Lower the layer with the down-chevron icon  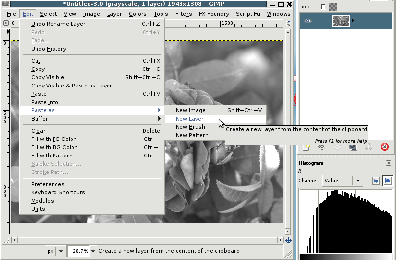(338, 147)
